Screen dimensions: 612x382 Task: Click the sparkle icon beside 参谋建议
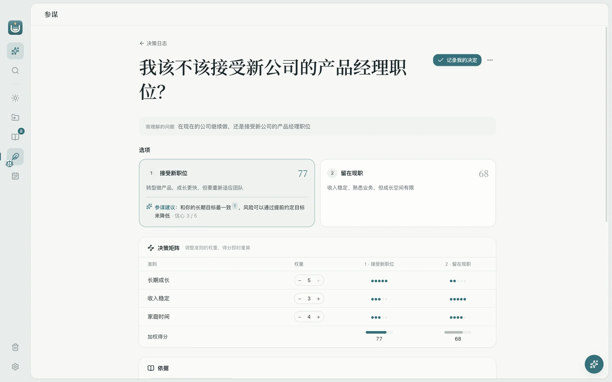click(149, 206)
